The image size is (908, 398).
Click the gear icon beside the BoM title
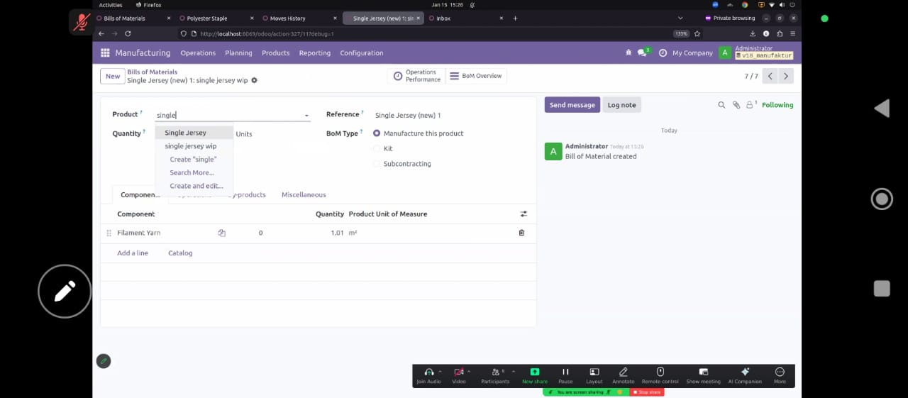pos(255,81)
